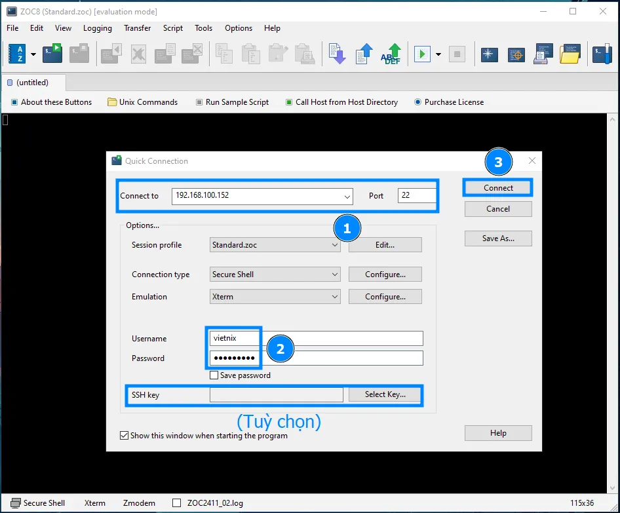
Task: Click the terminal scrollbar up arrow
Action: point(613,119)
